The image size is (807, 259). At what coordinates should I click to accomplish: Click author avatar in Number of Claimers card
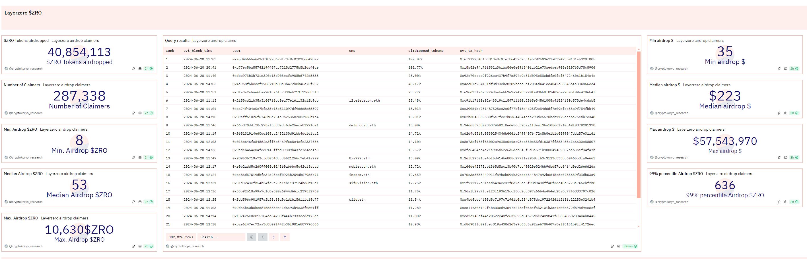pos(6,113)
